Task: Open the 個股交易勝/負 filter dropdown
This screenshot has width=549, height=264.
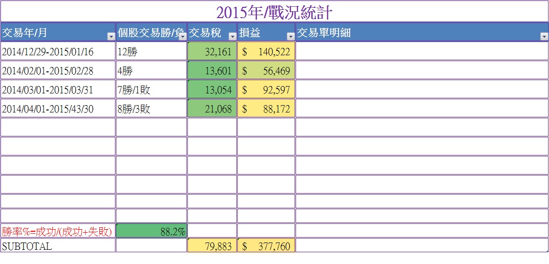Action: [183, 36]
